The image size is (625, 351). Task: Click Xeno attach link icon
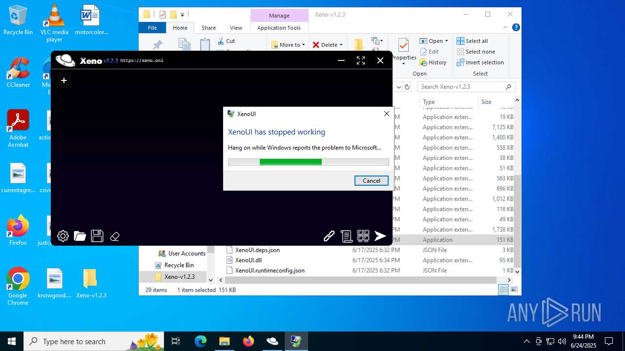click(329, 236)
